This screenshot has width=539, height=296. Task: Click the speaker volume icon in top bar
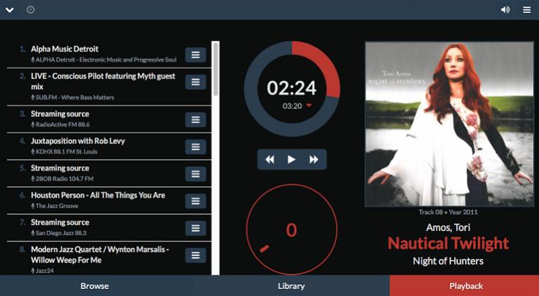click(x=505, y=9)
